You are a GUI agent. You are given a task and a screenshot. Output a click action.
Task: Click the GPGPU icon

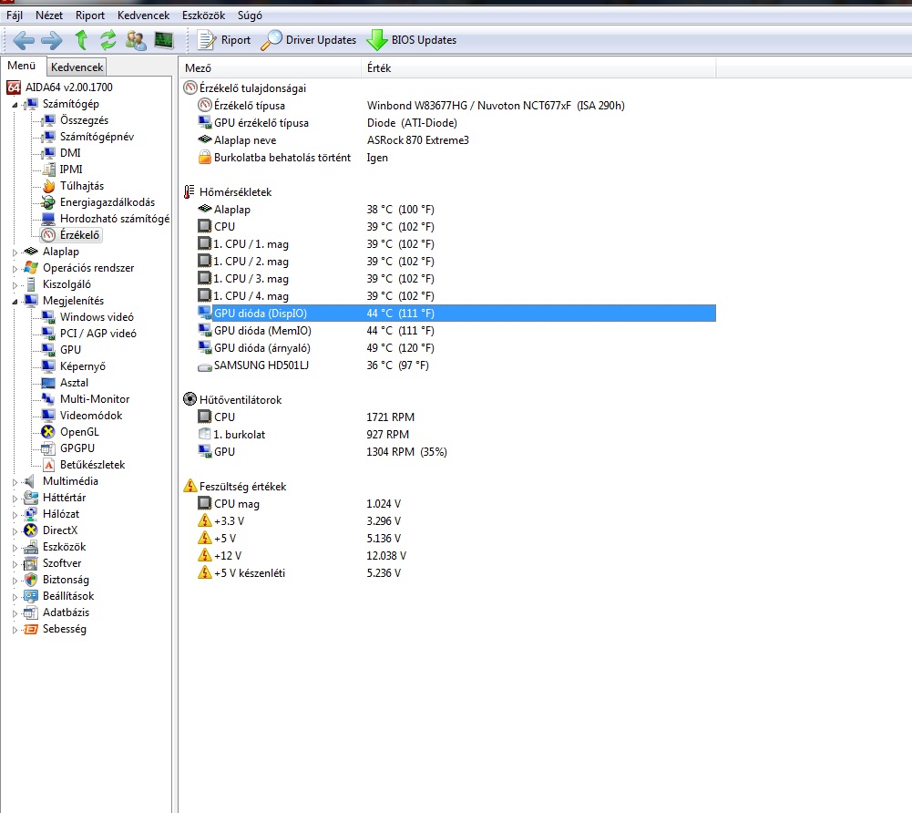[48, 448]
